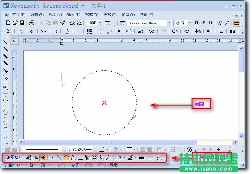Select the straight line drawing tool

click(x=59, y=158)
